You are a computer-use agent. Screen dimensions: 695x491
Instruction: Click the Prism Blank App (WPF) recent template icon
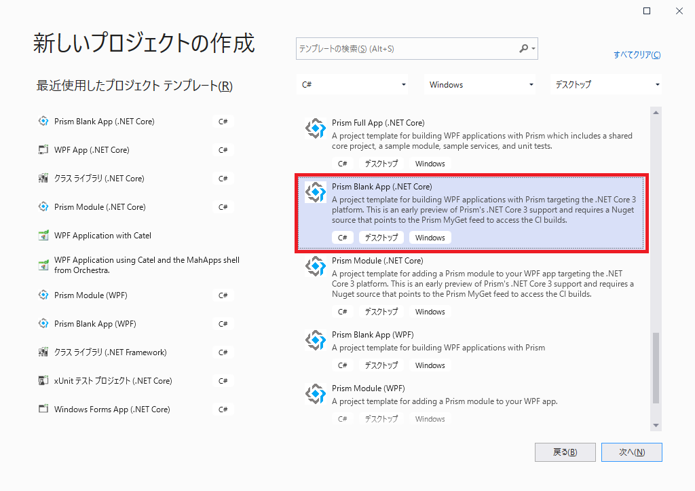(x=43, y=323)
